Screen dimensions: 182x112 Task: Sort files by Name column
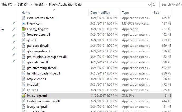coord(26,12)
